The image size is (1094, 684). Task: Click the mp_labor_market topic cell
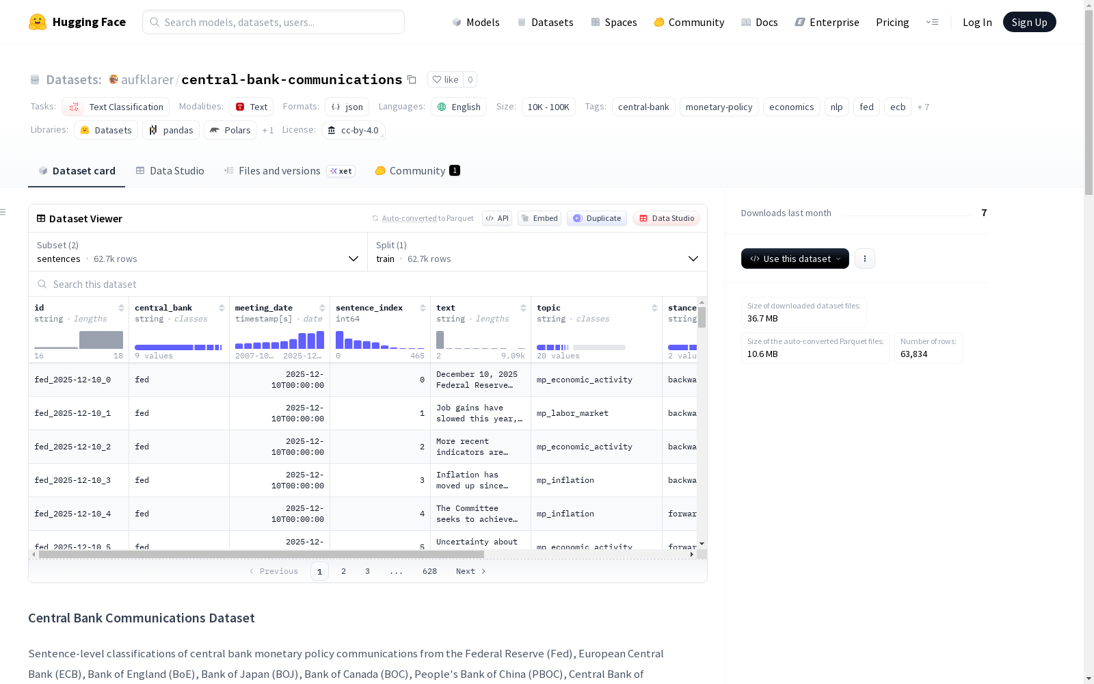coord(596,413)
